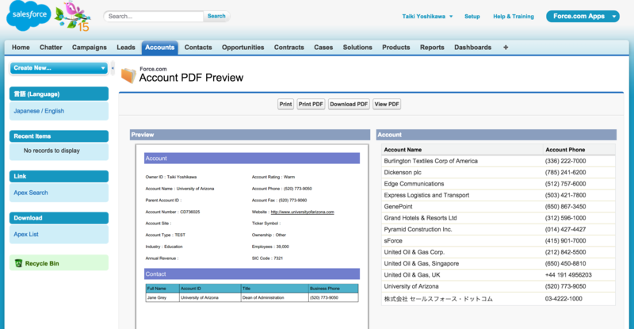Screen dimensions: 634x329
Task: Click the View PDF button
Action: 387,104
